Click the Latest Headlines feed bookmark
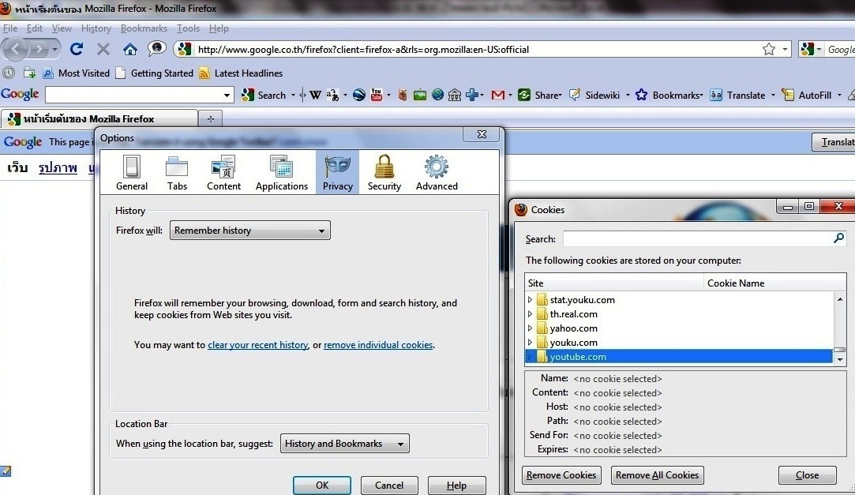This screenshot has width=855, height=495. [241, 73]
